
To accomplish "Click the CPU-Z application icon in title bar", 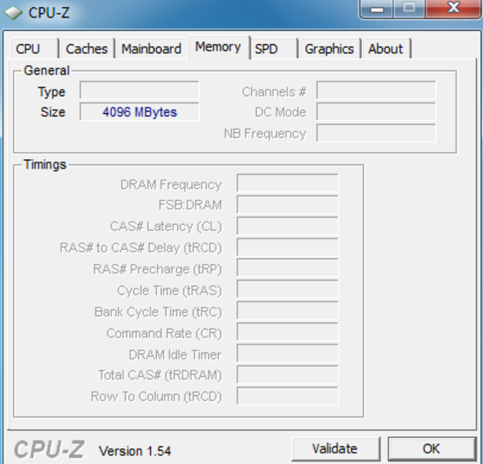I will [13, 12].
